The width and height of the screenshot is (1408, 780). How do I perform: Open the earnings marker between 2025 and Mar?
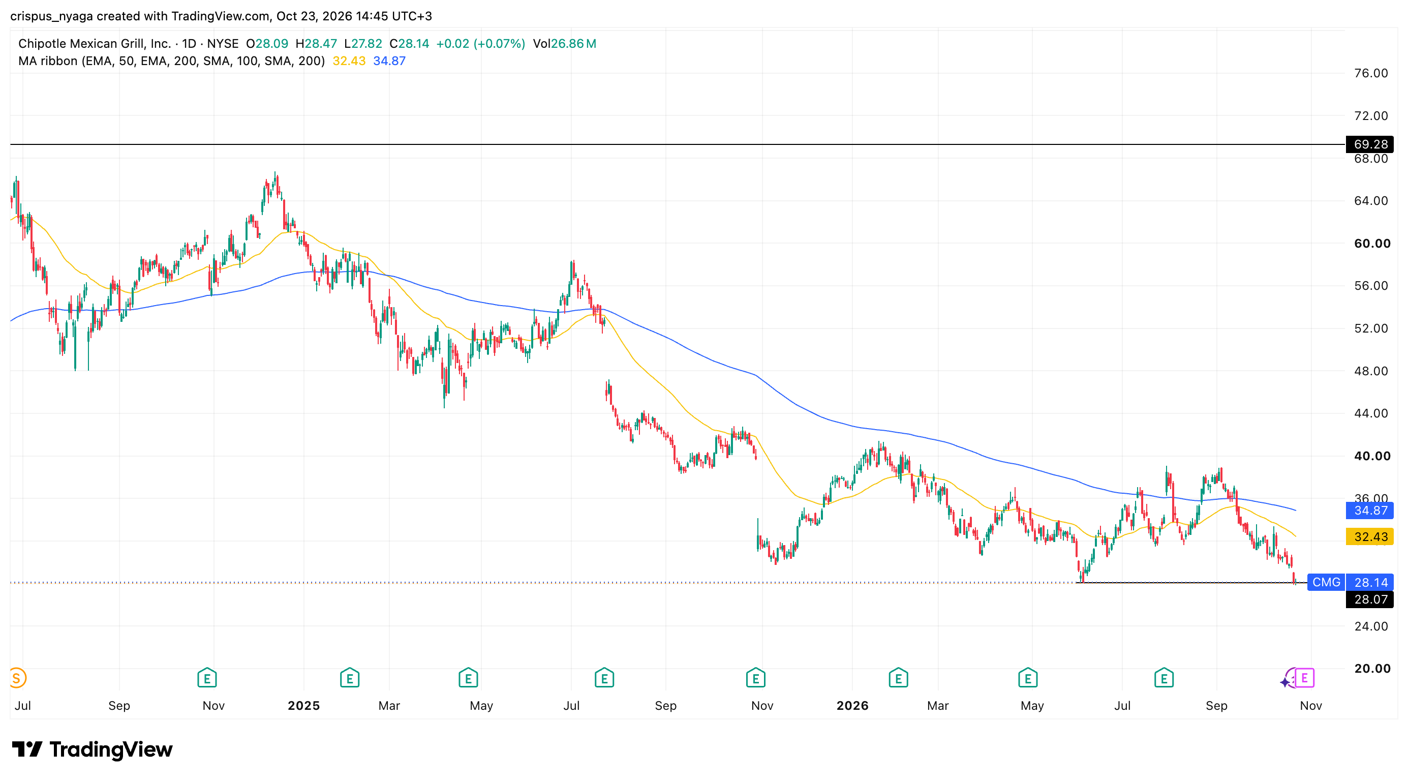point(349,678)
